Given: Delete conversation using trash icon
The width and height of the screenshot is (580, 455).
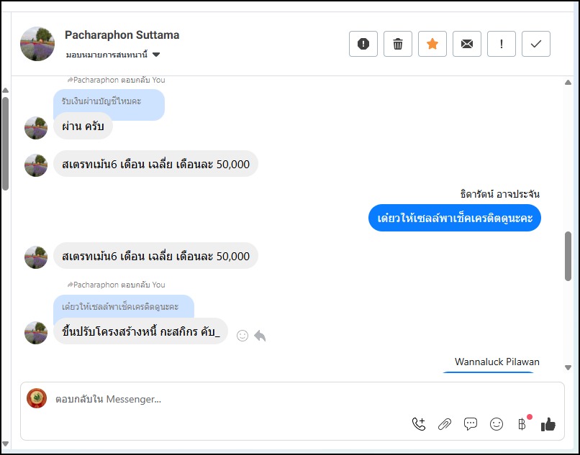Looking at the screenshot, I should click(x=398, y=44).
